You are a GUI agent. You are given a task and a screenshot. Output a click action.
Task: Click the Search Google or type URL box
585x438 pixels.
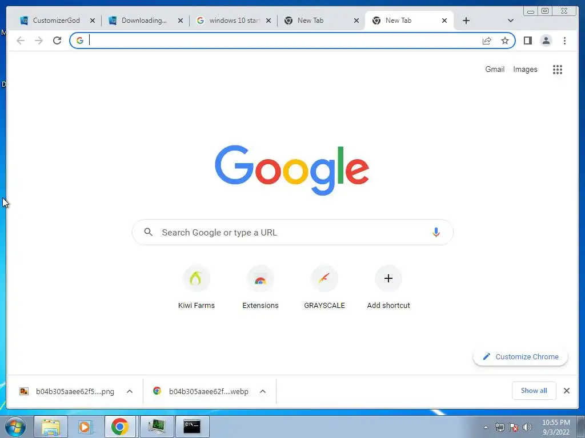coord(293,232)
